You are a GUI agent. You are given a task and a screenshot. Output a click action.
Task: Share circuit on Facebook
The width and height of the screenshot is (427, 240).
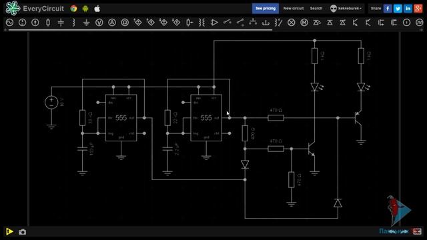coord(388,9)
